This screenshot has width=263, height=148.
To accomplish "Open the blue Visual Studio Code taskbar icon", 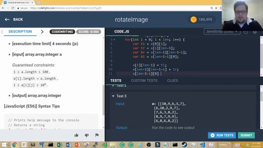I will 202,144.
